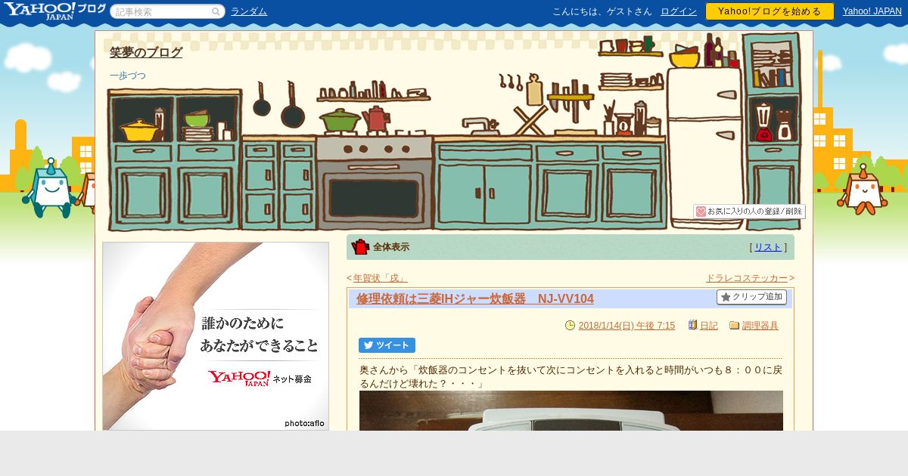This screenshot has width=908, height=476.
Task: Click the Yahoo! JAPAN ブログ logo
Action: [x=54, y=11]
